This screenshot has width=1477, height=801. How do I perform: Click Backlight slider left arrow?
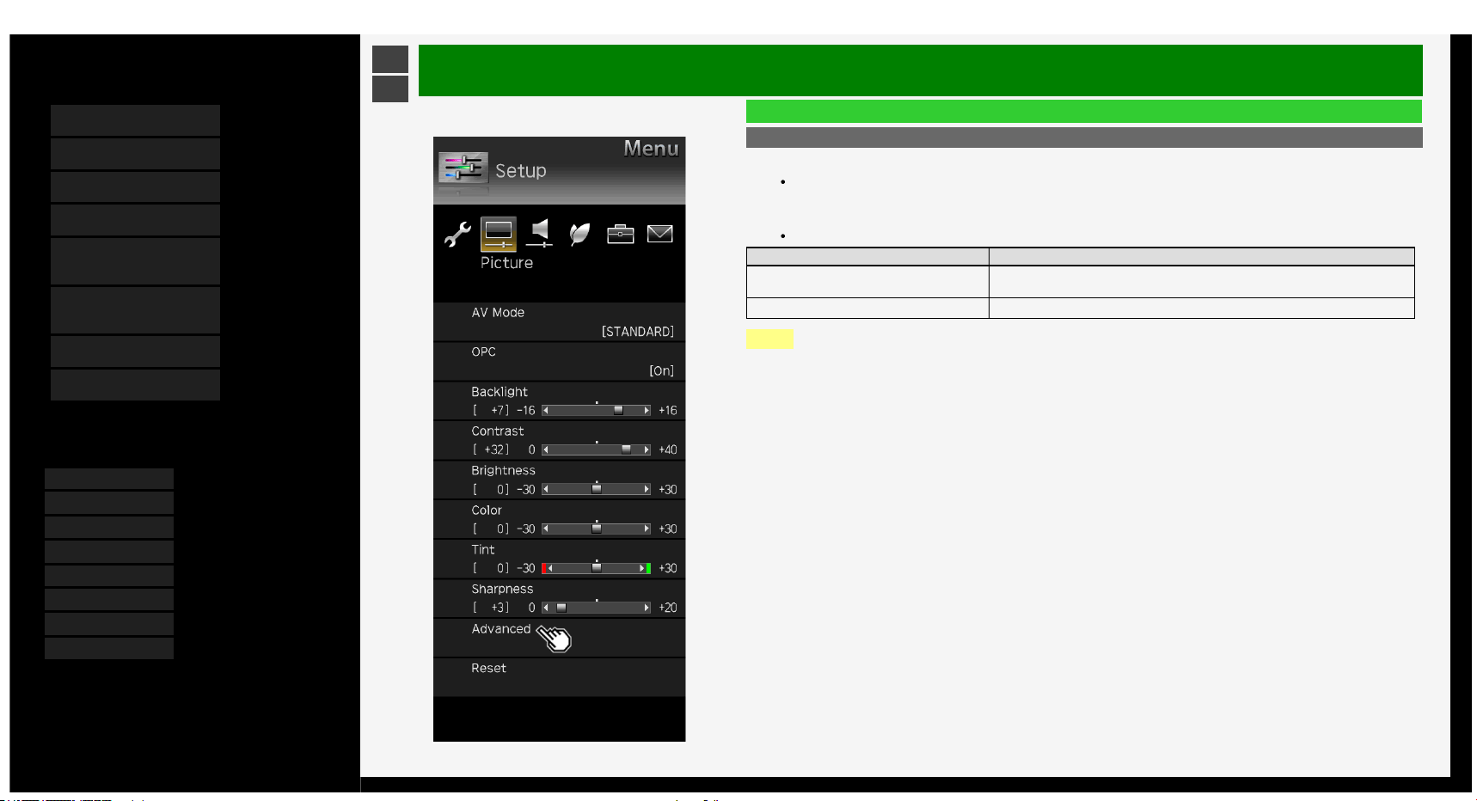tap(546, 411)
